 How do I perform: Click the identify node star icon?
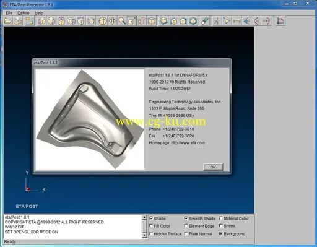[x=217, y=21]
